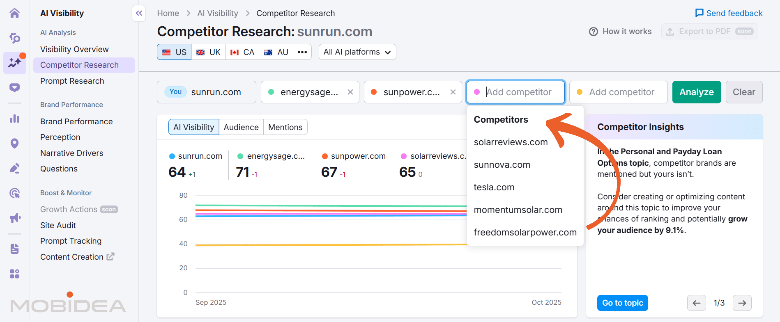
Task: Select the AU country tab
Action: (276, 52)
